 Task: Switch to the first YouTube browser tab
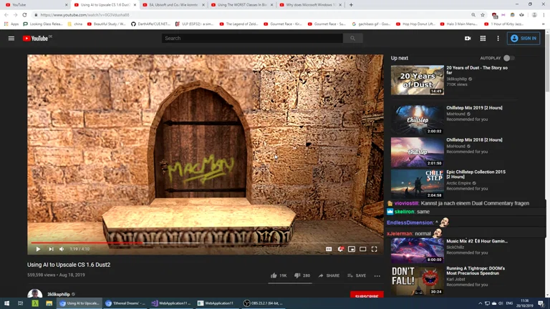(x=35, y=4)
